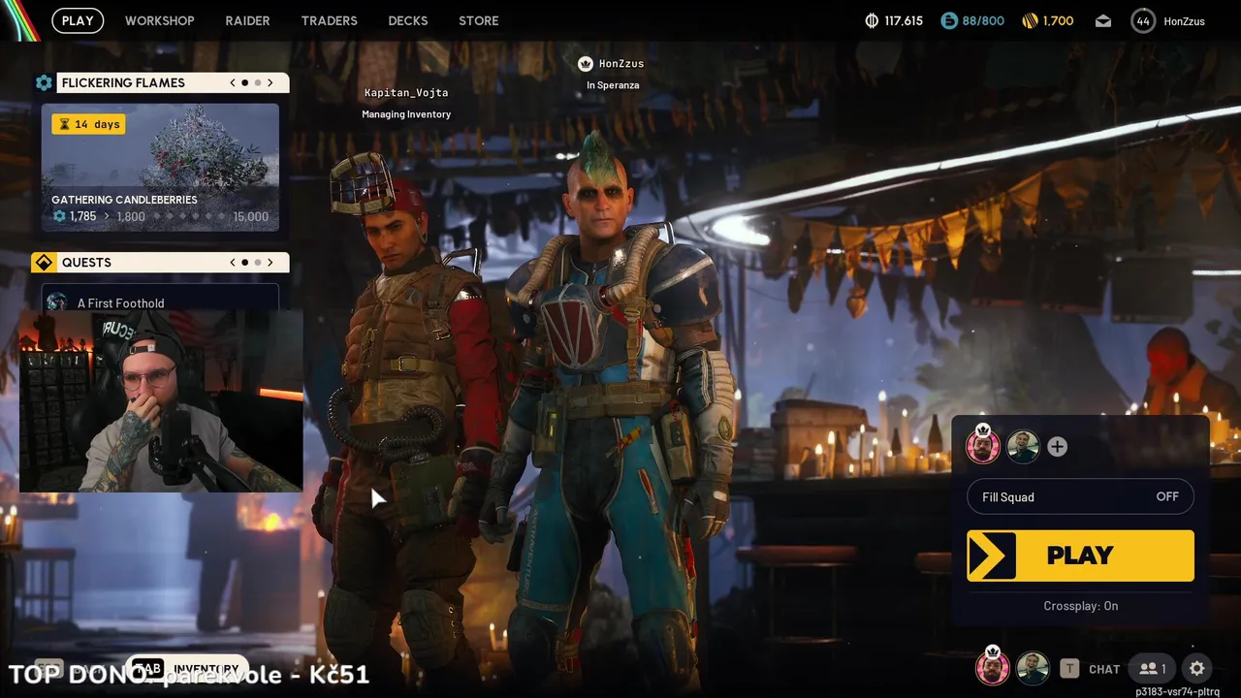The height and width of the screenshot is (698, 1241).
Task: Click the GATHERING CANDLEBERRIES title
Action: (x=124, y=200)
